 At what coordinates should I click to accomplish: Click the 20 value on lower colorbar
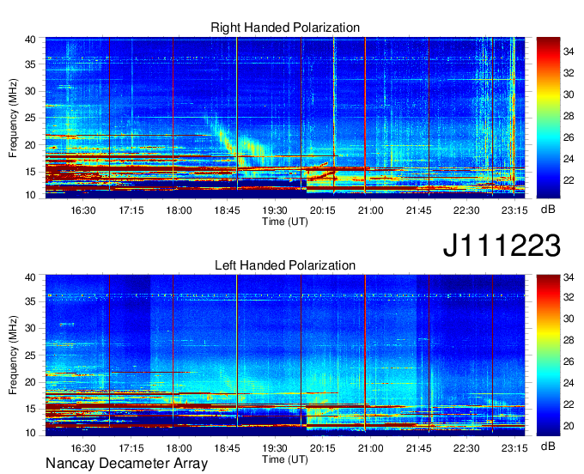coord(569,426)
